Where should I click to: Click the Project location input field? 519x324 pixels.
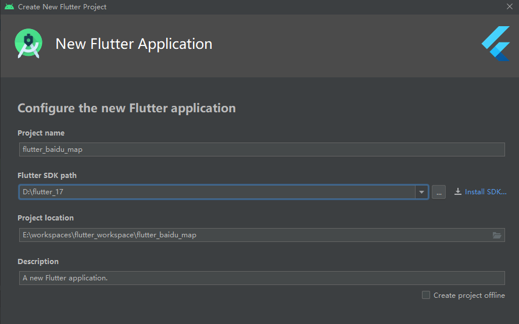click(x=262, y=235)
